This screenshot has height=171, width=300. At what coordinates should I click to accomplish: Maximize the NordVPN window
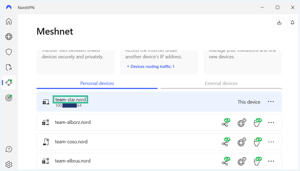(278, 7)
